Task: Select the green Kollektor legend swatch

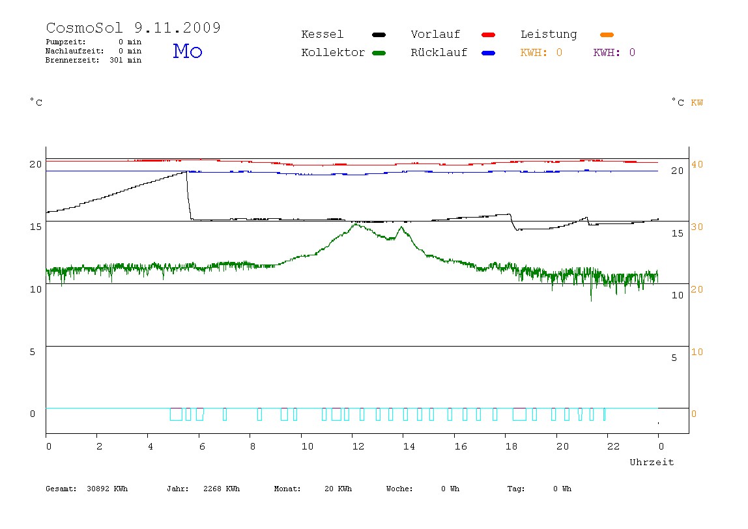Action: (x=379, y=53)
